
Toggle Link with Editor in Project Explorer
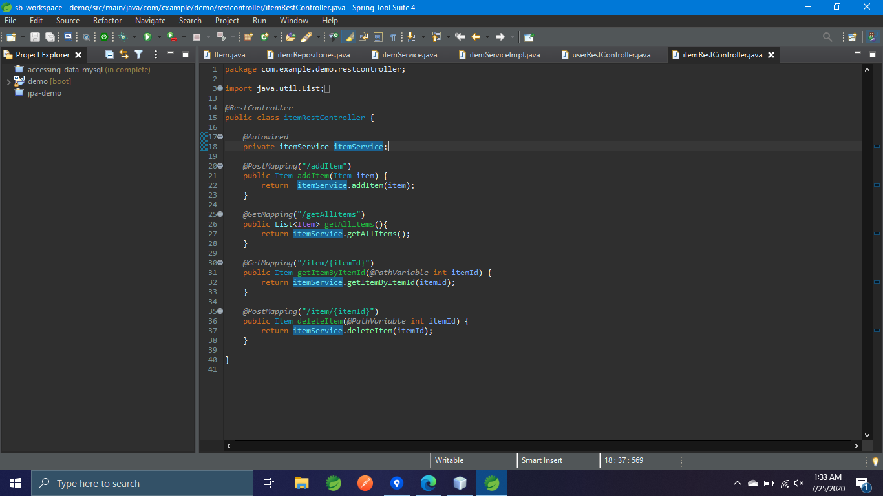tap(123, 55)
